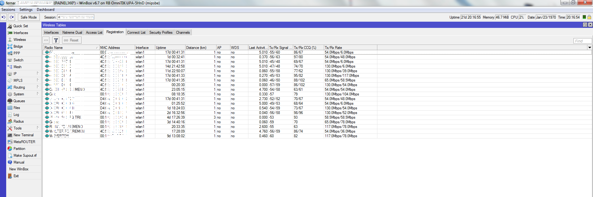Open MPLS in the sidebar

18,81
